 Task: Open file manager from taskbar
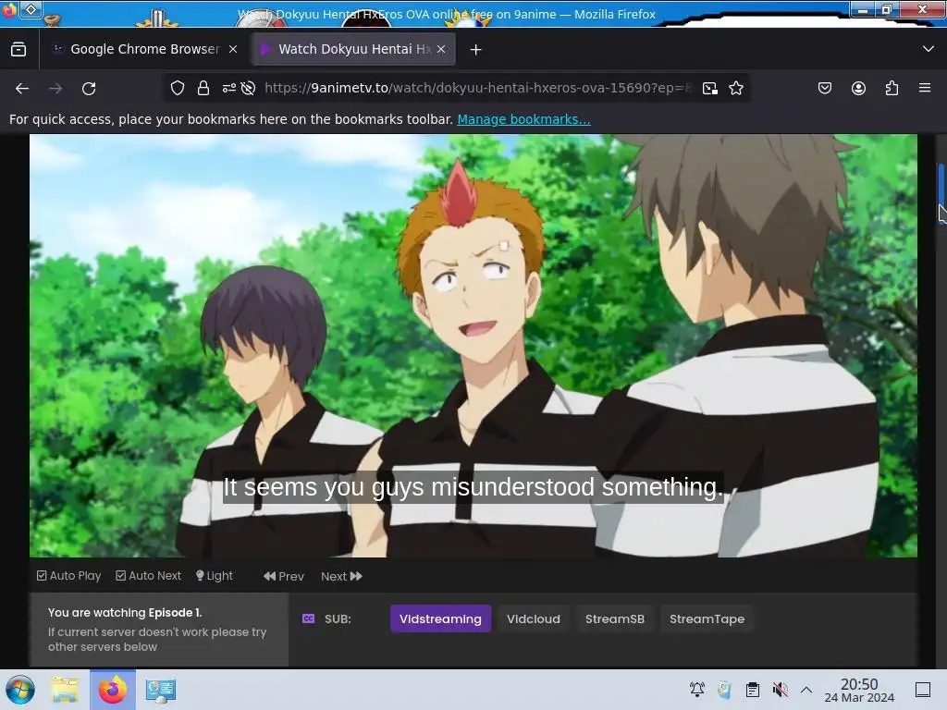point(65,690)
